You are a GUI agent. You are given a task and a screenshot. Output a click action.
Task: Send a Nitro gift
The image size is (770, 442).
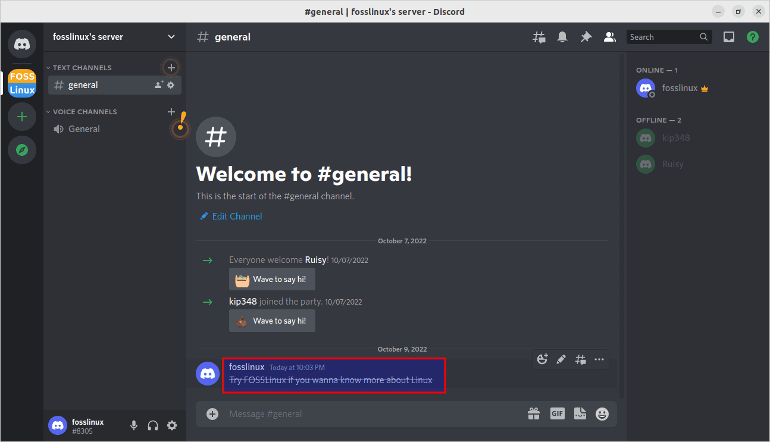(x=533, y=413)
